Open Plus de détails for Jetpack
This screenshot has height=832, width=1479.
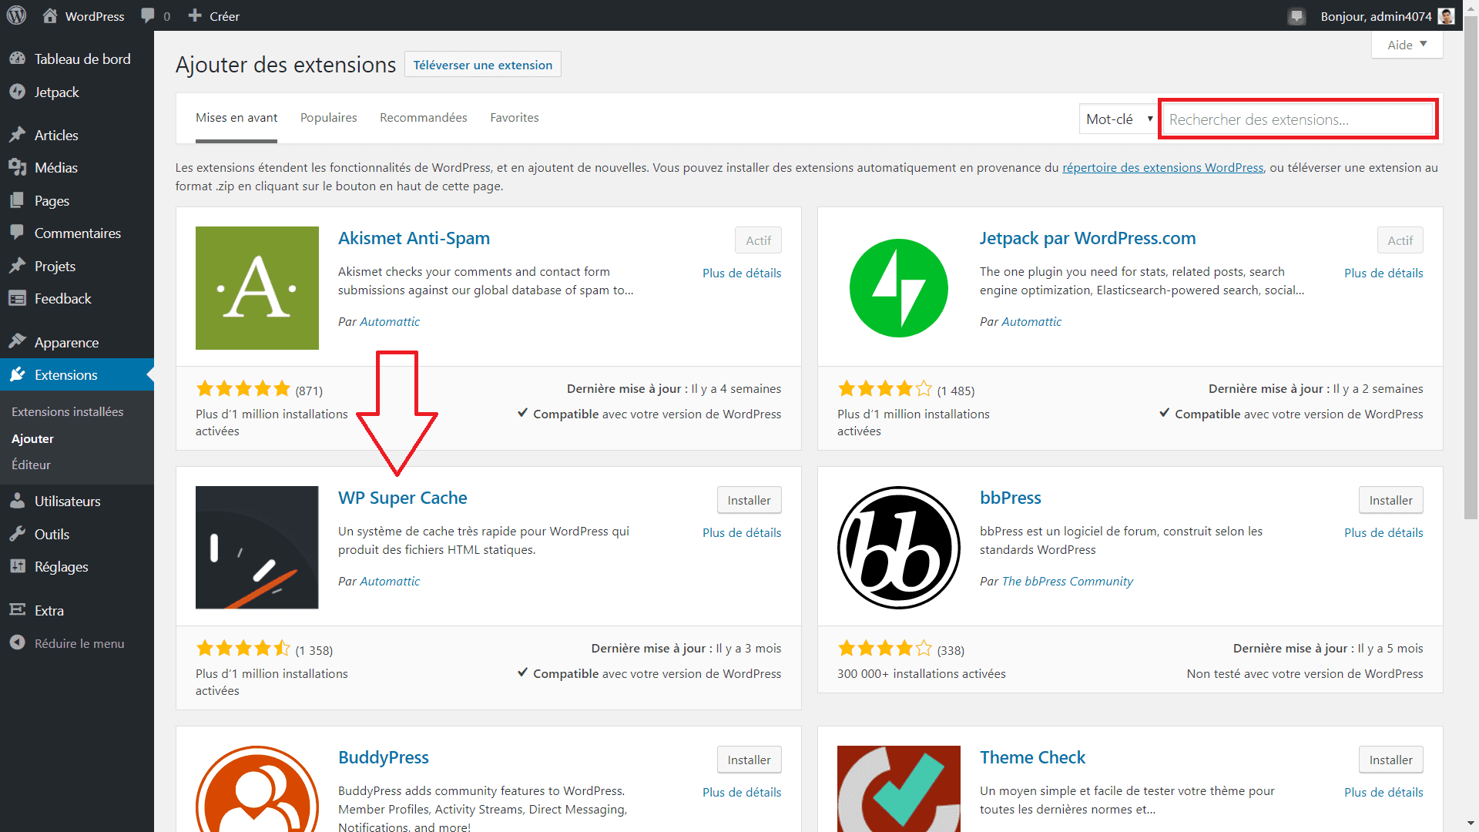click(1383, 273)
